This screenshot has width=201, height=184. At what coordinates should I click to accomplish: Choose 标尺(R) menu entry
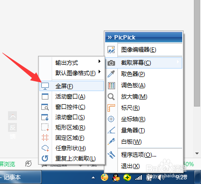pyautogui.click(x=144, y=108)
